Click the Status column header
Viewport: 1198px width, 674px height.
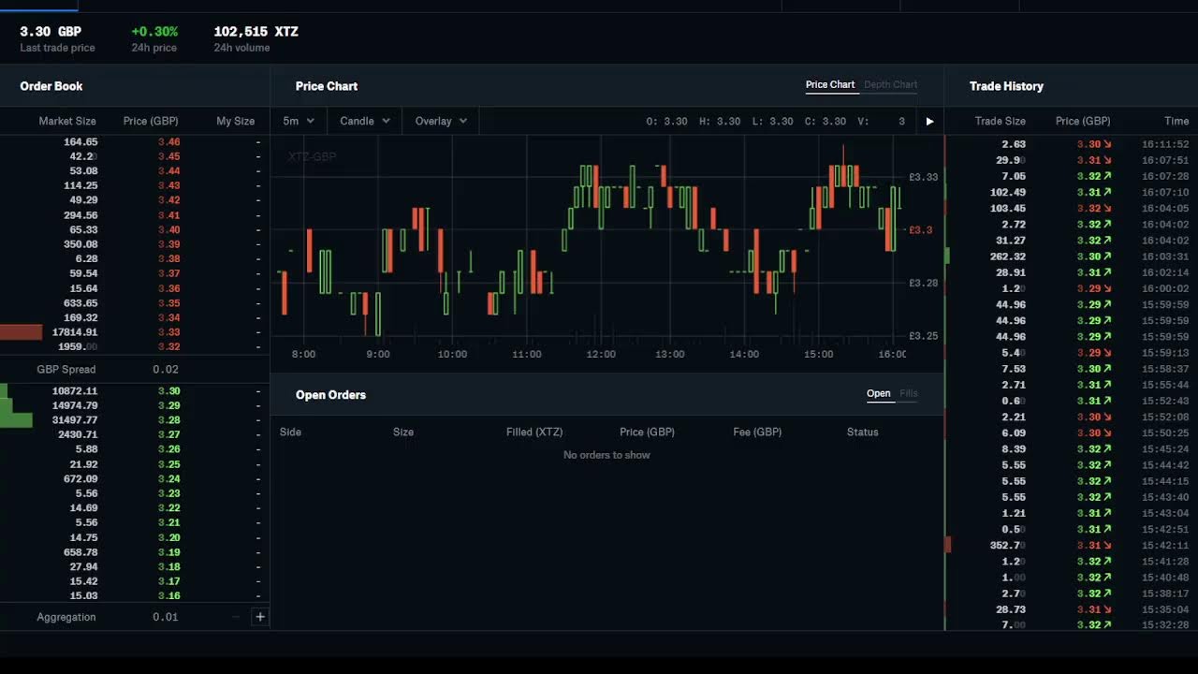coord(862,432)
